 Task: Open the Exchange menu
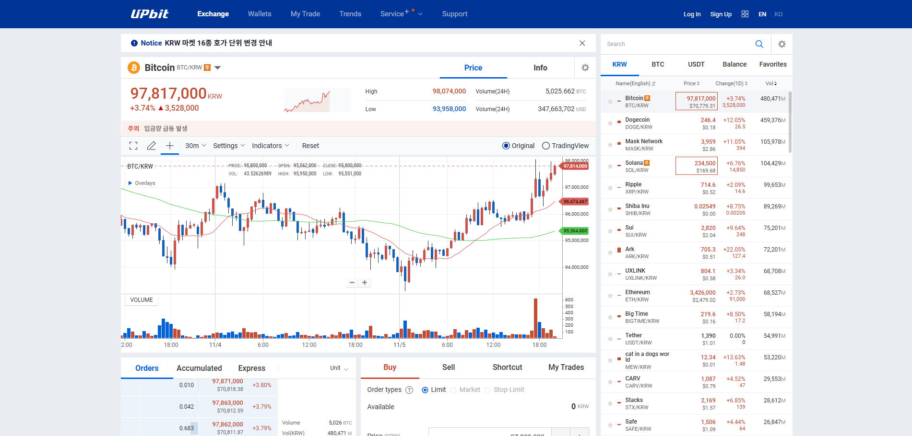pyautogui.click(x=213, y=14)
